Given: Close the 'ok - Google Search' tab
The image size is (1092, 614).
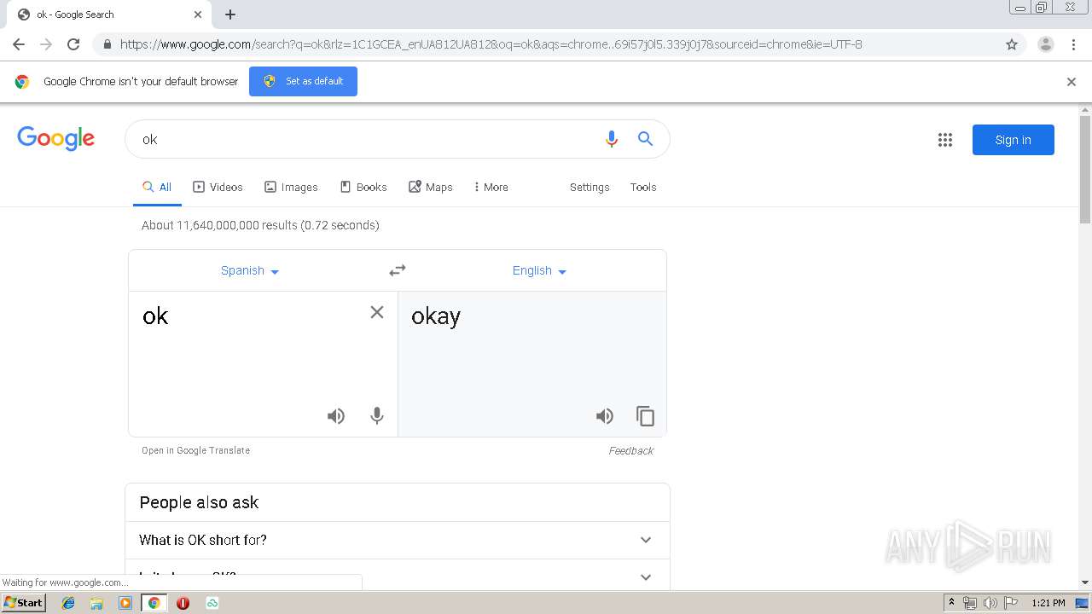Looking at the screenshot, I should point(198,14).
